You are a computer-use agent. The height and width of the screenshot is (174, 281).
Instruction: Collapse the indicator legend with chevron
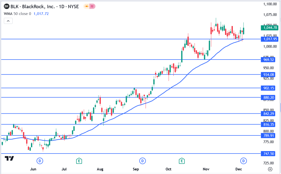[8, 21]
